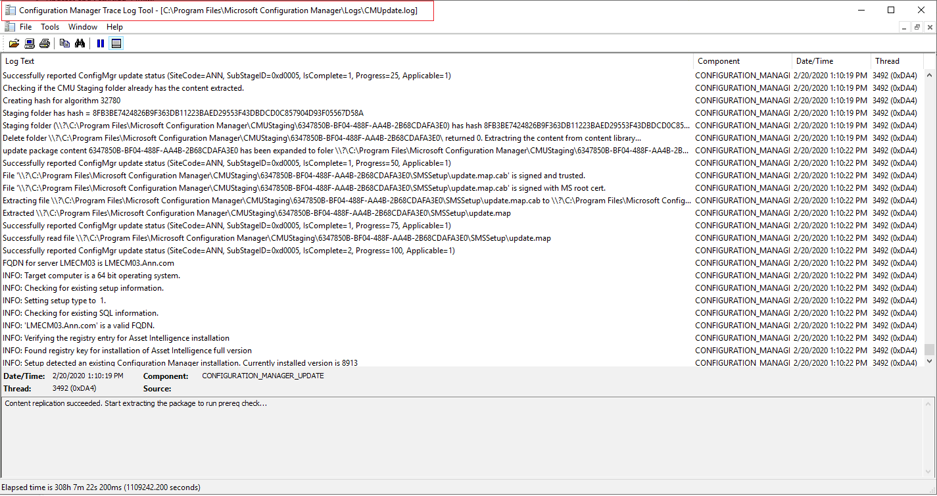Image resolution: width=937 pixels, height=496 pixels.
Task: Select 'Setting setup type to 1' row
Action: (462, 301)
